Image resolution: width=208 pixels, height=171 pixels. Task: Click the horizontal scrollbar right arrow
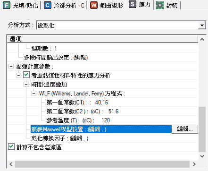[x=194, y=164]
